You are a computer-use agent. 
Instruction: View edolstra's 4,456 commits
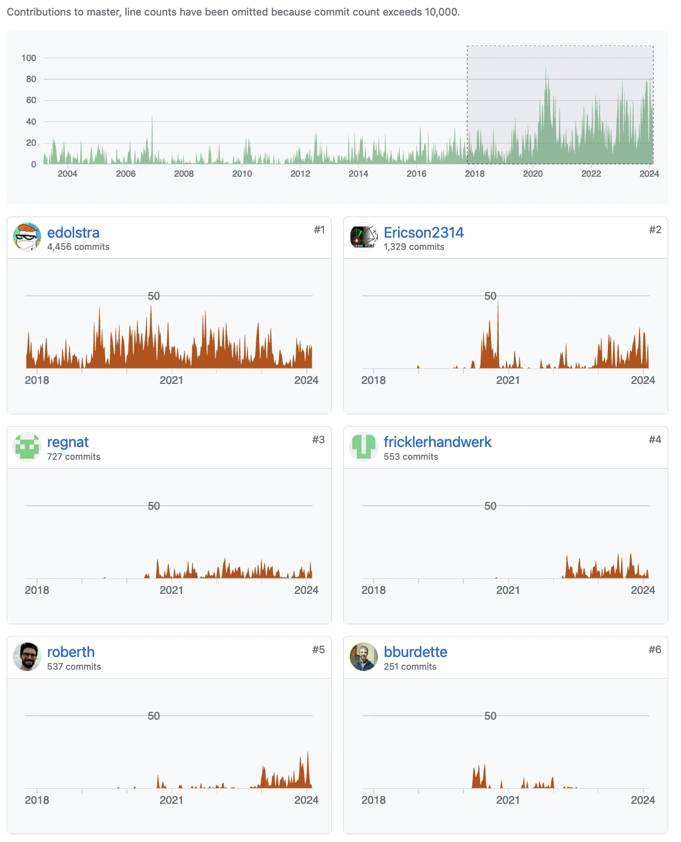(x=78, y=247)
